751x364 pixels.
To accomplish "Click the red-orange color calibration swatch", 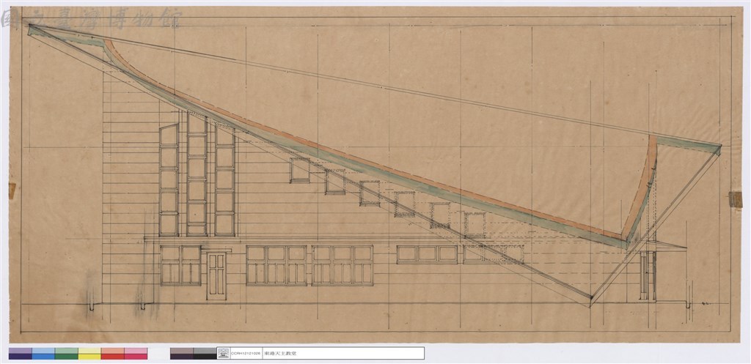I will [x=112, y=354].
